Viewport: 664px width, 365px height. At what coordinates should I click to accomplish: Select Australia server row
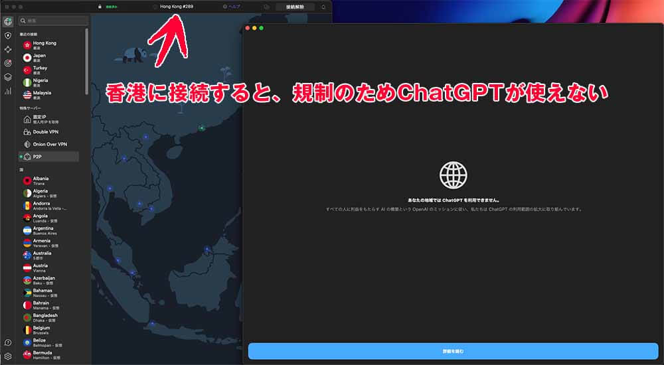coord(48,256)
